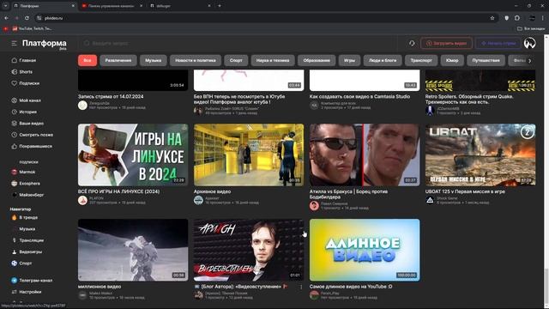Image resolution: width=549 pixels, height=309 pixels.
Task: Open the UBOAT video thumbnail
Action: coord(480,154)
